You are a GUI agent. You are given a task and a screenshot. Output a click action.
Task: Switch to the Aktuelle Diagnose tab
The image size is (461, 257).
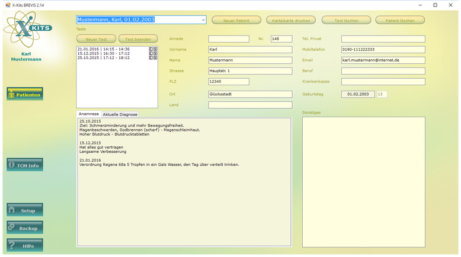pyautogui.click(x=120, y=114)
